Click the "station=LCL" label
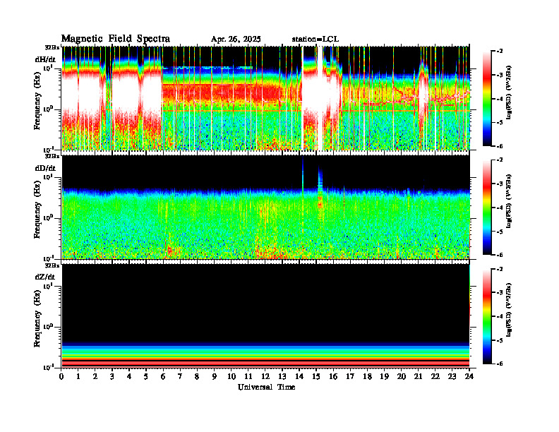The width and height of the screenshot is (559, 432). pyautogui.click(x=315, y=40)
